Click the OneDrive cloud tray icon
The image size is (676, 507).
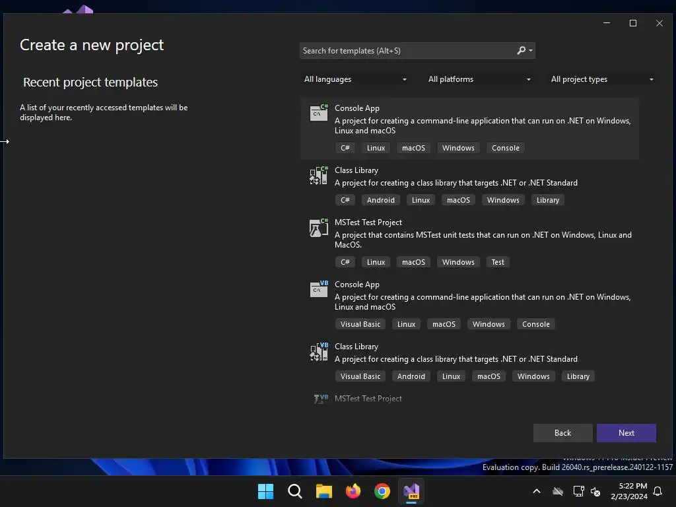click(x=558, y=491)
